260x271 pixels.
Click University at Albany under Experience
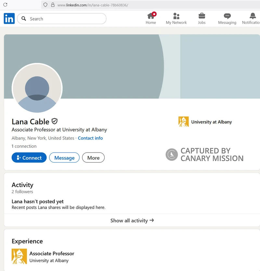[x=49, y=261]
